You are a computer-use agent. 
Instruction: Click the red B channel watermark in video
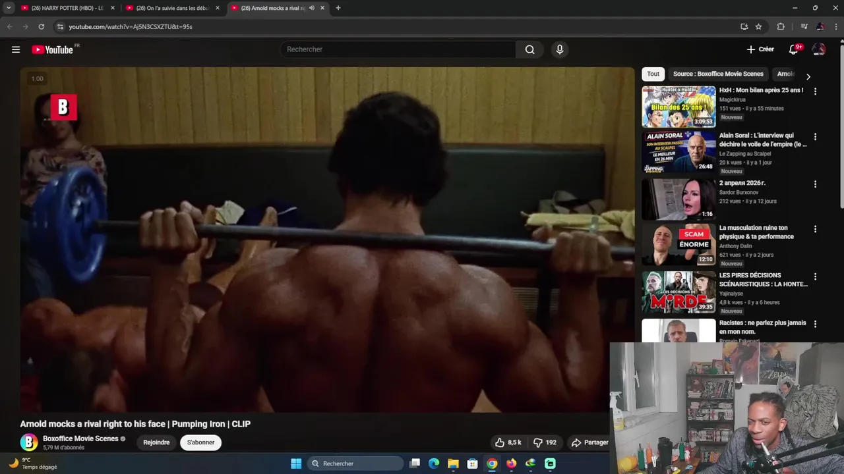[64, 107]
